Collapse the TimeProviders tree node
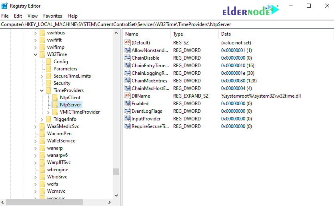Image resolution: width=334 pixels, height=206 pixels. [42, 90]
